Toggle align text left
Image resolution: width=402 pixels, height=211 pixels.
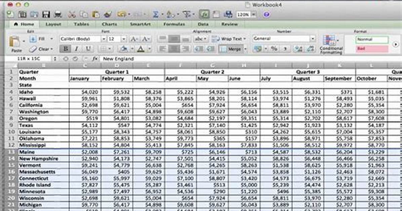click(162, 49)
